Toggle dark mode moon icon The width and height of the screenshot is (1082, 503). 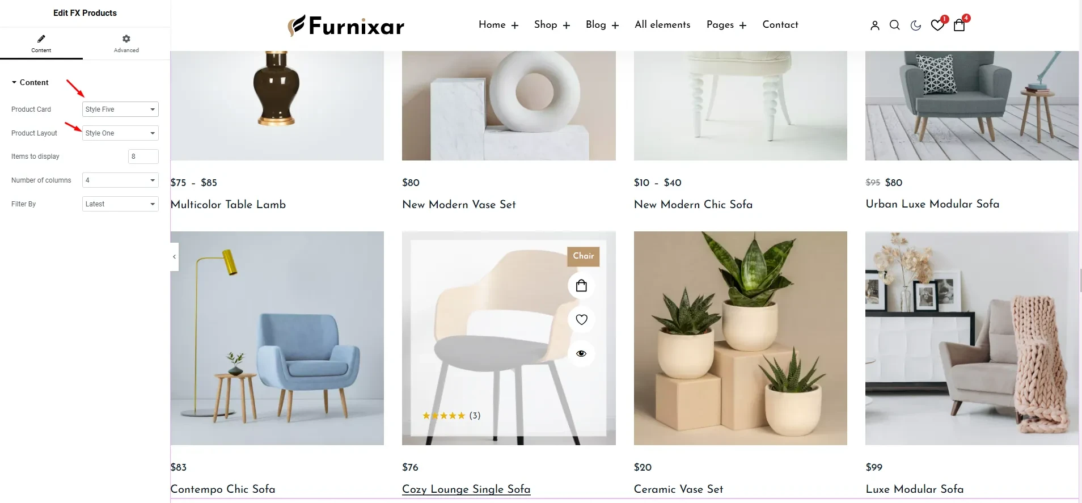pyautogui.click(x=916, y=26)
